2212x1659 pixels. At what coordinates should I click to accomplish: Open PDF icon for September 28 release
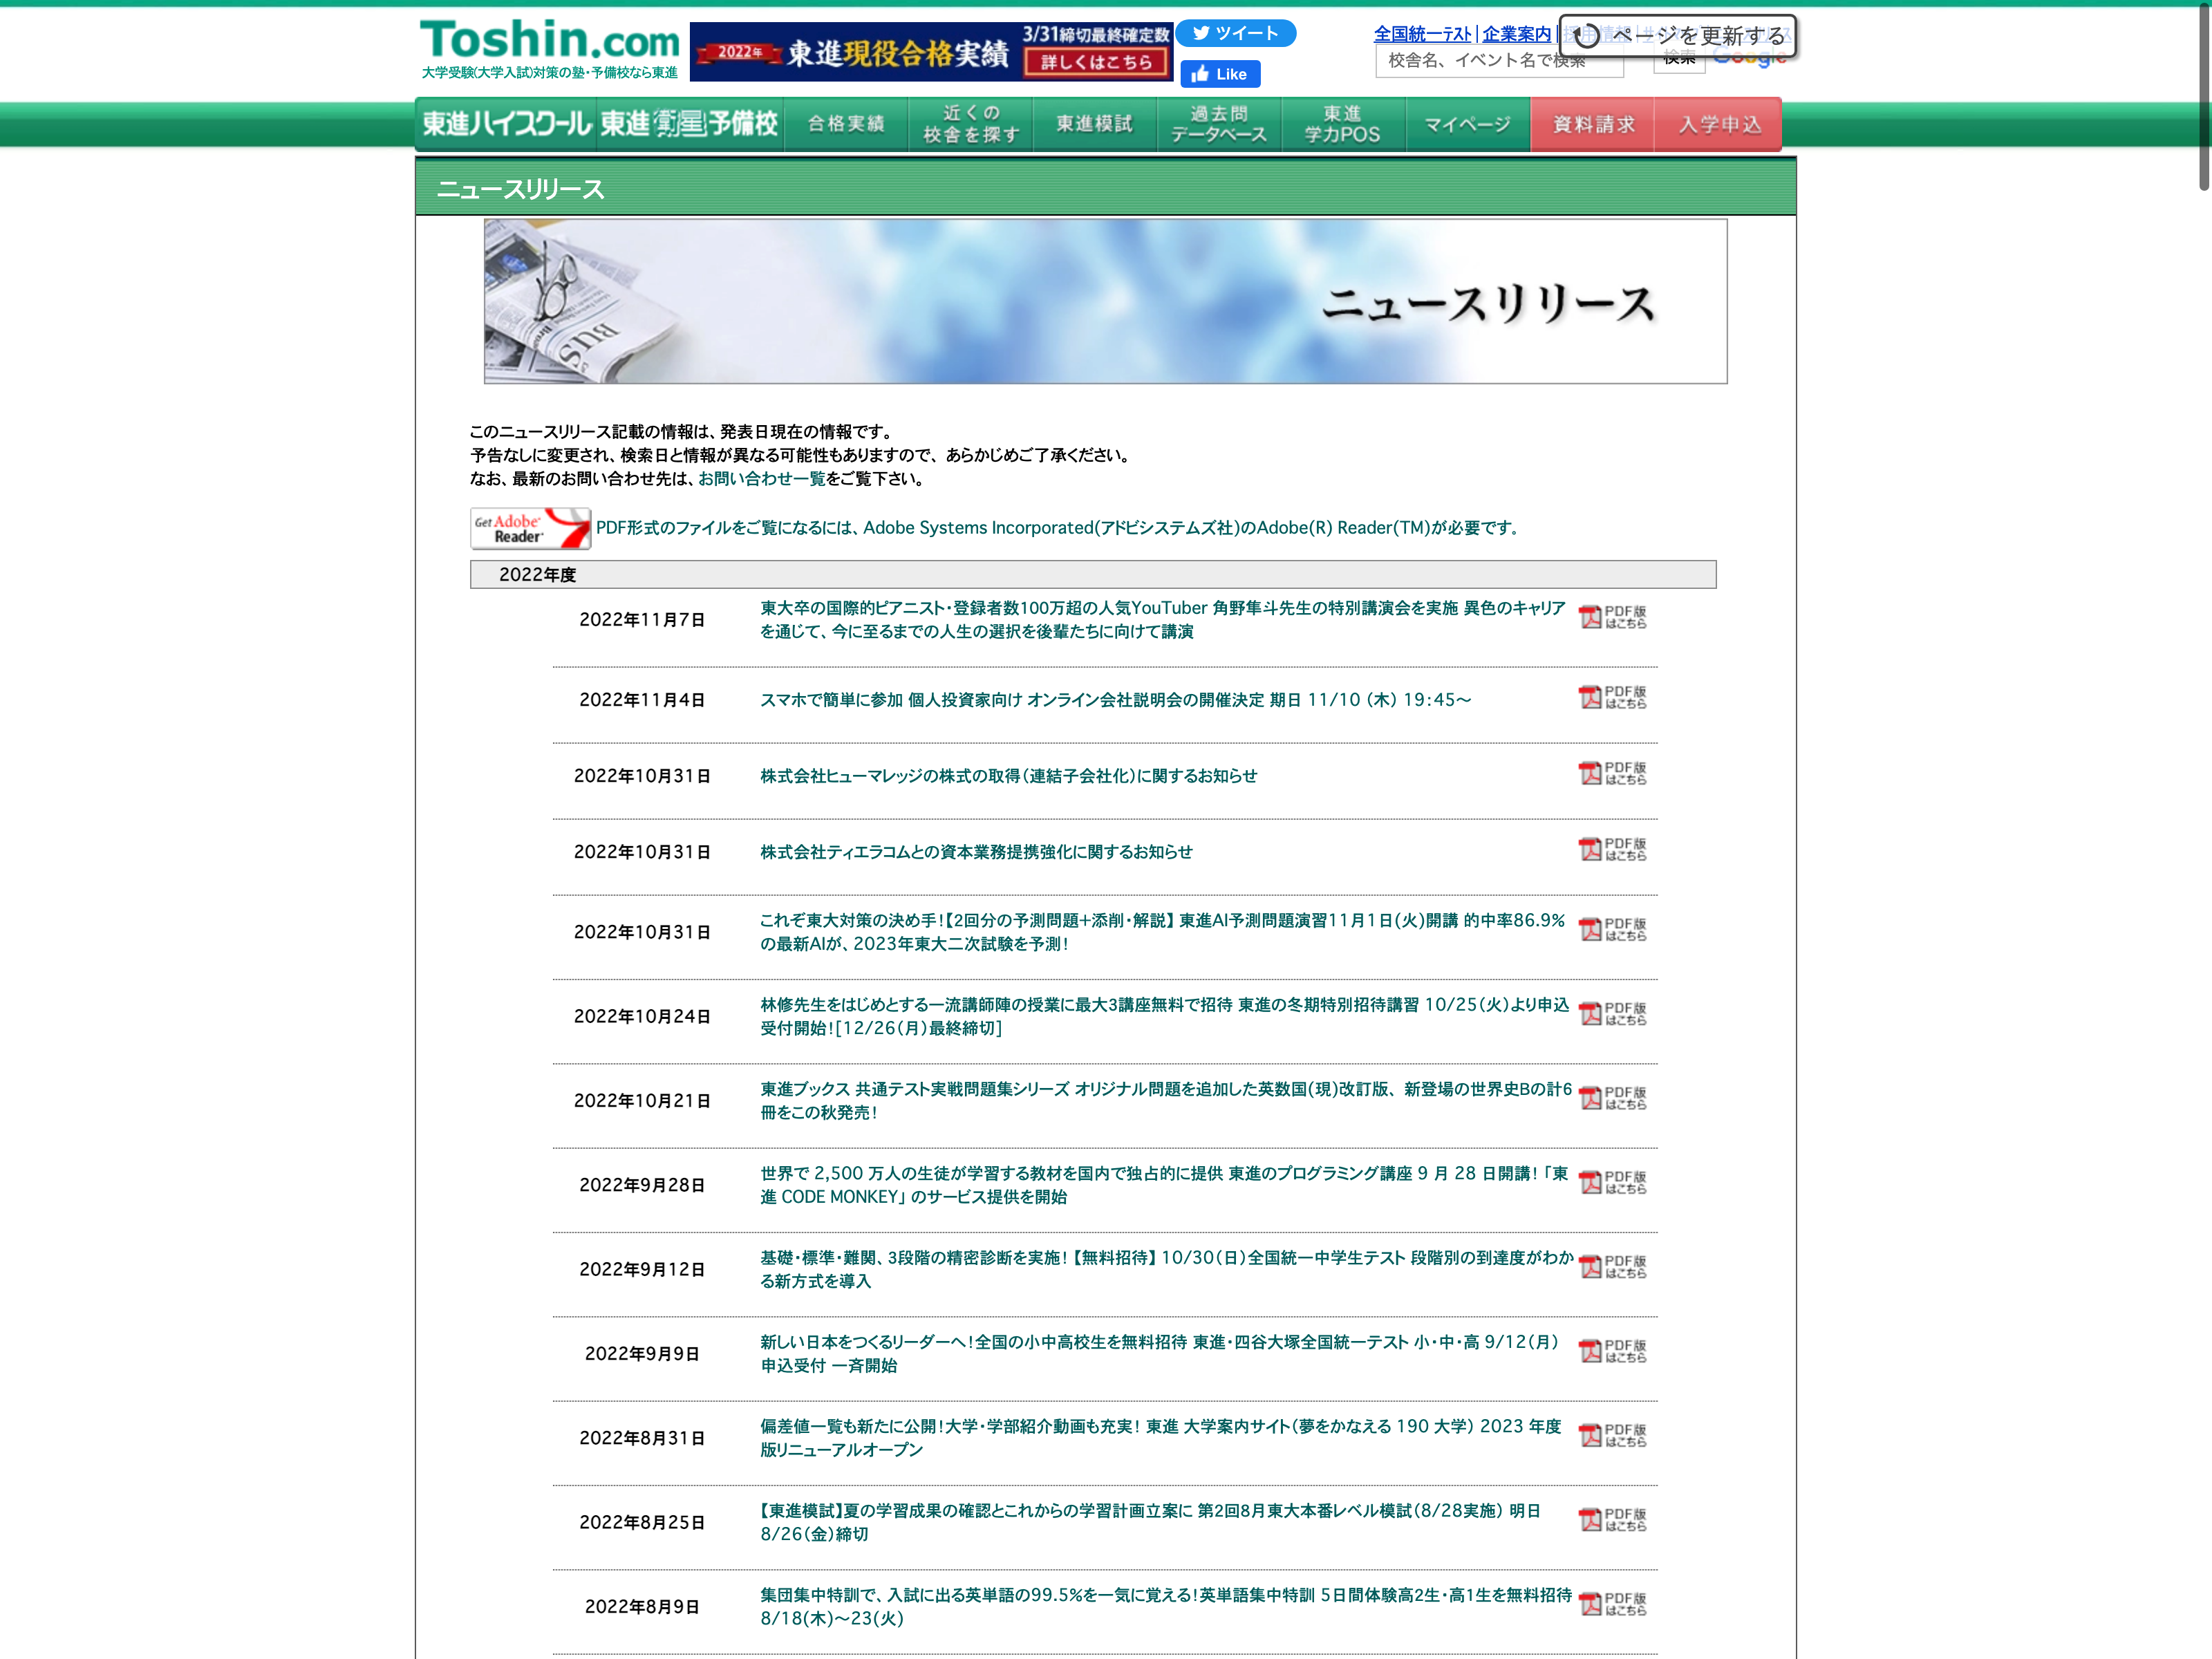[x=1612, y=1182]
